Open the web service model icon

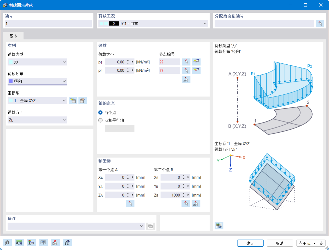pyautogui.click(x=43, y=243)
